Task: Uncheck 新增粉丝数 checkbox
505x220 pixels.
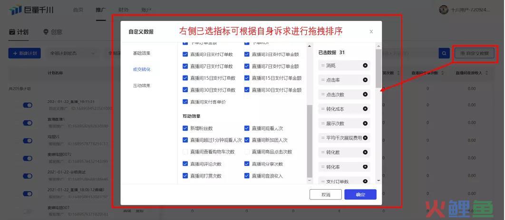Action: [x=185, y=128]
